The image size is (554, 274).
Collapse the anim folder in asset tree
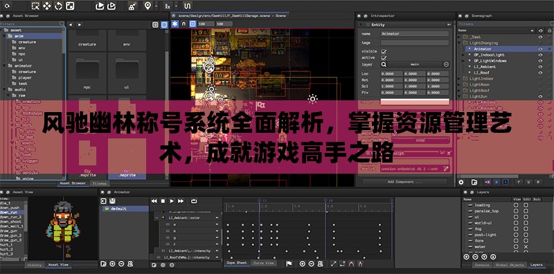click(x=5, y=36)
